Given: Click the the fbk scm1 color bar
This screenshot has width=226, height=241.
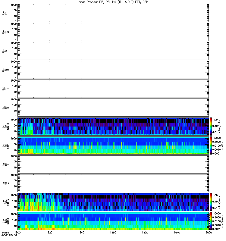Looking at the screenshot, I should tap(211, 221).
